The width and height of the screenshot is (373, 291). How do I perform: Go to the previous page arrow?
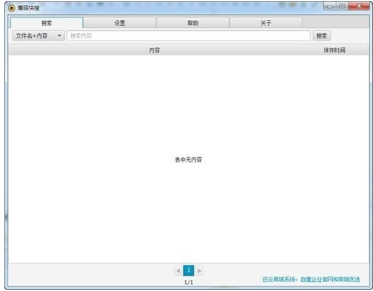(178, 271)
